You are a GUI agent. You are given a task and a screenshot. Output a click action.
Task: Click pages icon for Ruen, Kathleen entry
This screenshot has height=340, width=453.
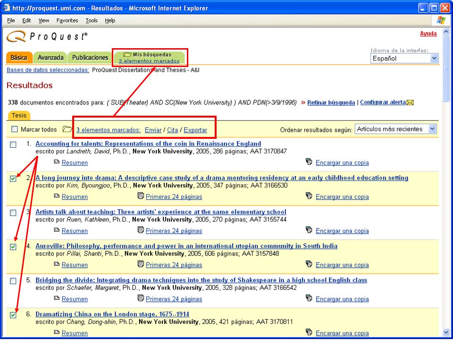(141, 230)
